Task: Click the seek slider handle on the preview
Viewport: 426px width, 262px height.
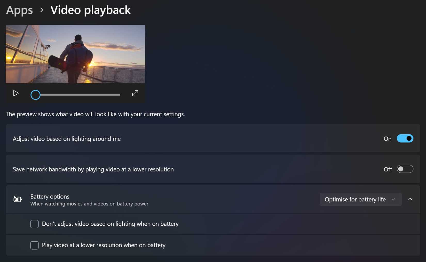Action: [x=35, y=95]
